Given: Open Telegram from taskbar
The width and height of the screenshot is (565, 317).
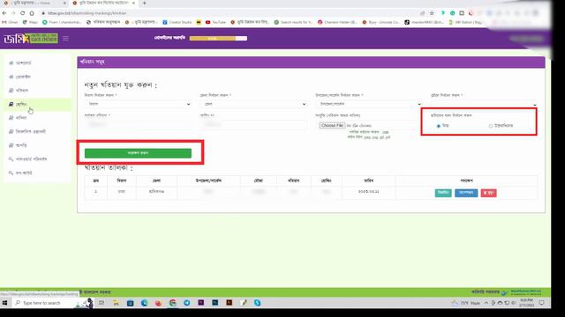Looking at the screenshot, I should pyautogui.click(x=186, y=303).
